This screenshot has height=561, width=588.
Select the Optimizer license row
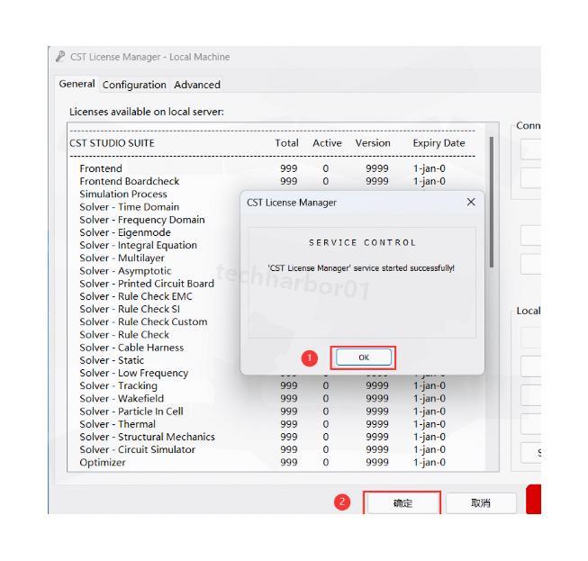[103, 463]
